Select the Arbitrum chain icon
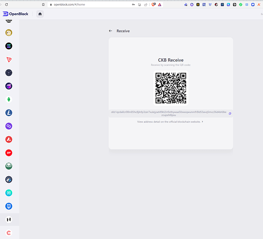The image size is (263, 239). (x=9, y=179)
